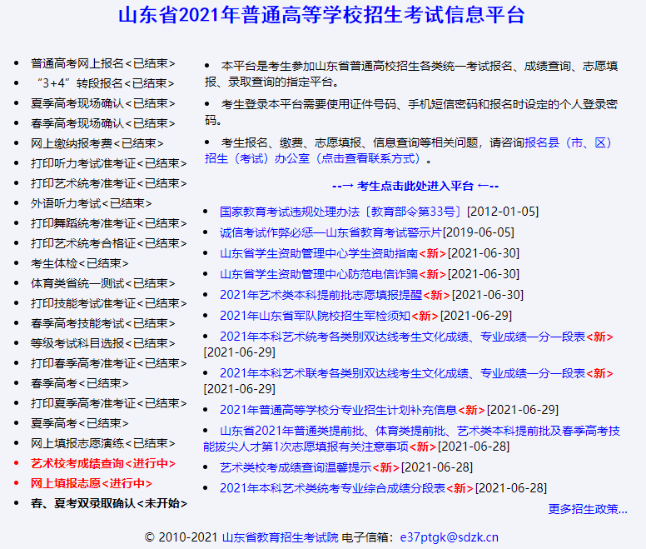Open 普通高考网上报名<已结束> item
This screenshot has height=549, width=646.
click(103, 63)
